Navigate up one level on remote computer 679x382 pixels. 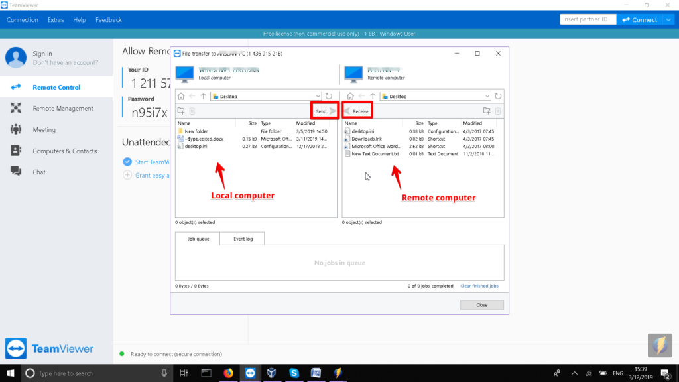[373, 96]
